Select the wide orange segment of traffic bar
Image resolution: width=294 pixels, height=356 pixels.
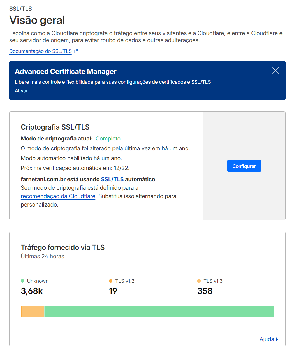[x=33, y=311]
